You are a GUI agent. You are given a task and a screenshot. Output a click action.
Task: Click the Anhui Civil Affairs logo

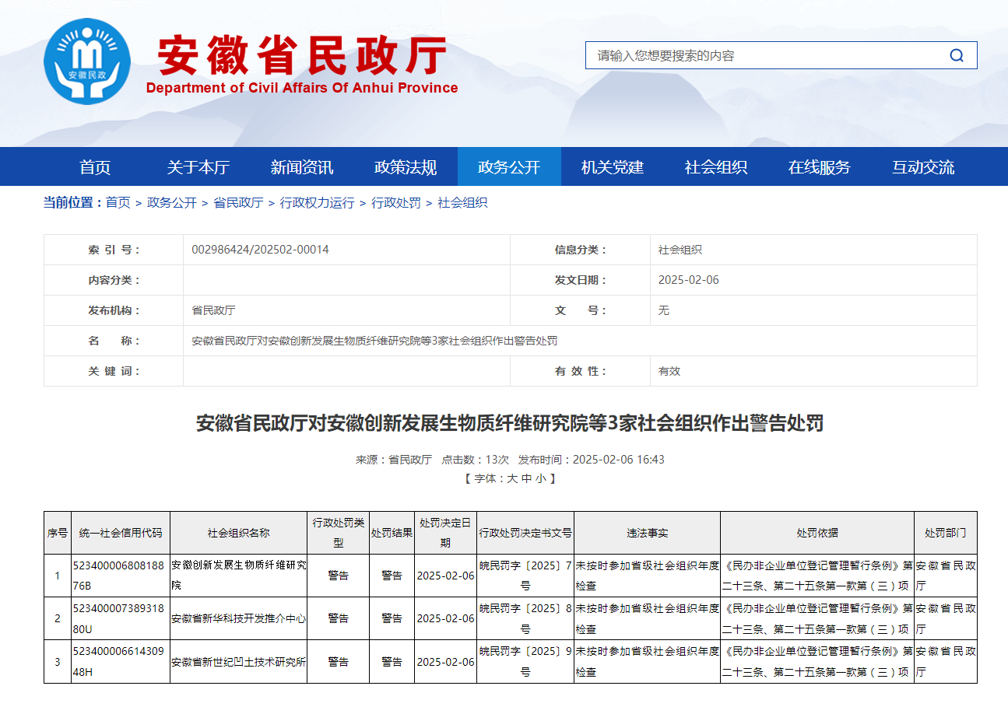[x=87, y=61]
